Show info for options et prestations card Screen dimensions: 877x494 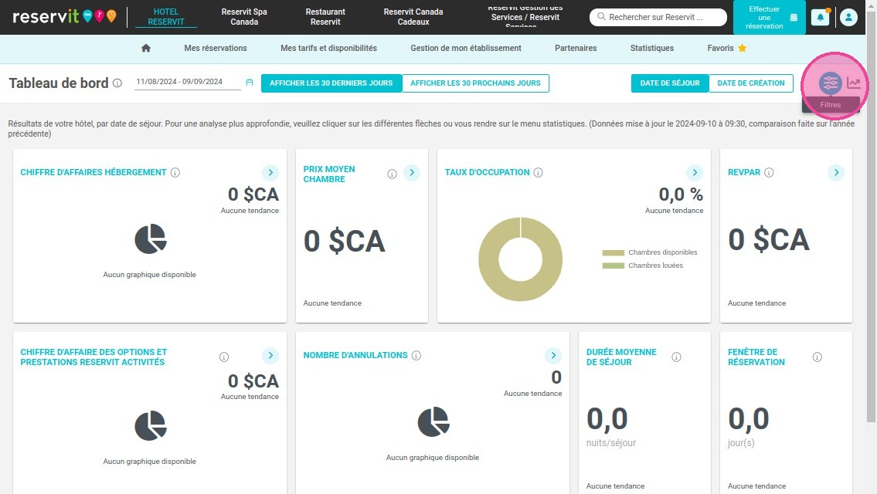point(224,357)
